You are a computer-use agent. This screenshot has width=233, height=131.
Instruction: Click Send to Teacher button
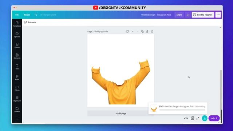(203, 15)
